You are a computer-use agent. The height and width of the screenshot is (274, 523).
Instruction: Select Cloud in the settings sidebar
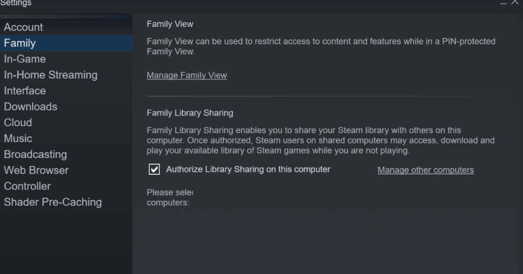[x=18, y=122]
